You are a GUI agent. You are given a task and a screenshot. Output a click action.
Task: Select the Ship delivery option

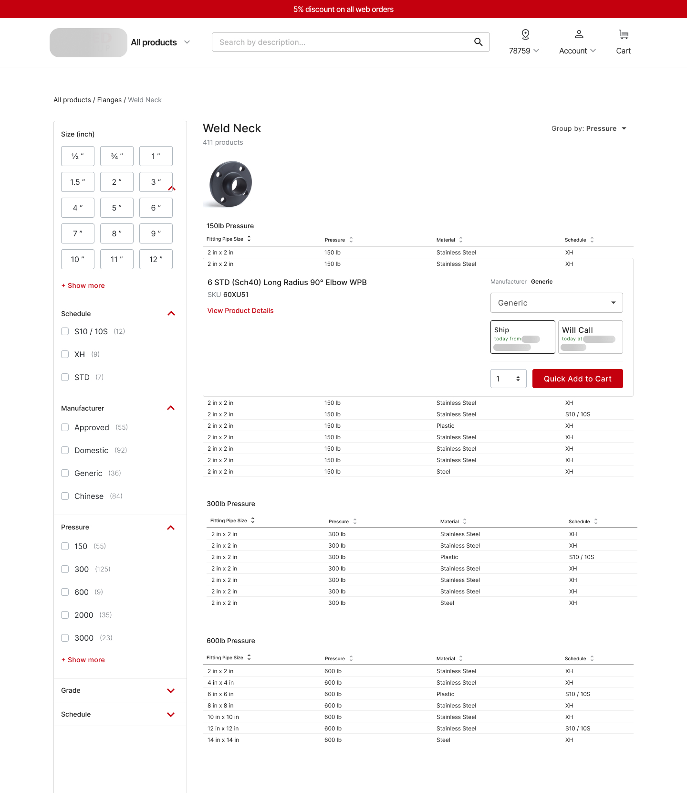click(x=523, y=337)
